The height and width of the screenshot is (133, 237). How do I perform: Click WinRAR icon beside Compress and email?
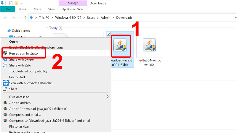coord(5,115)
